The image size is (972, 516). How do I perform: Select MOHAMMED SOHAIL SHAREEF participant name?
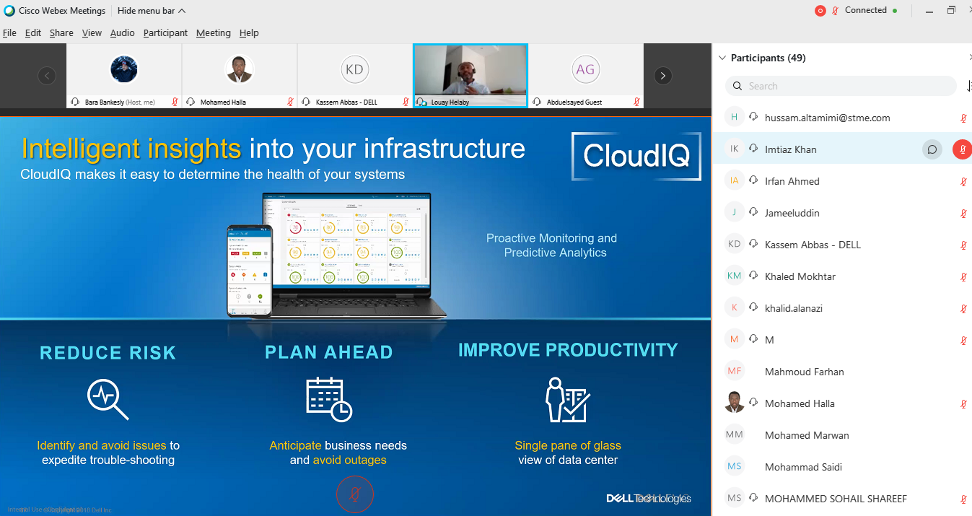point(836,499)
